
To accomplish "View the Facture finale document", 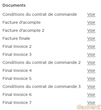I will tap(91, 38).
